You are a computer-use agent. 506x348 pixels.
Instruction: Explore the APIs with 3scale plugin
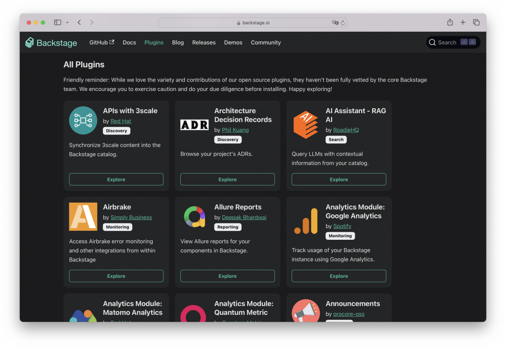116,179
